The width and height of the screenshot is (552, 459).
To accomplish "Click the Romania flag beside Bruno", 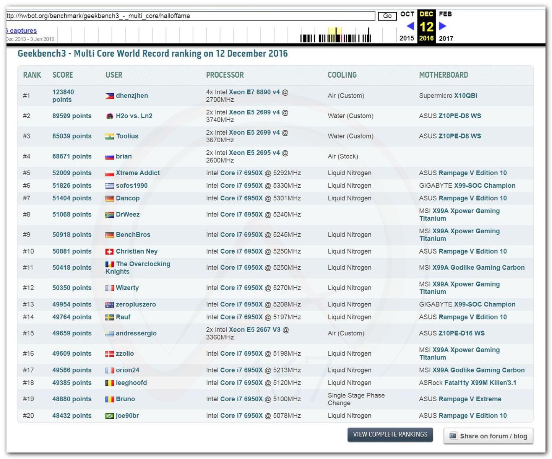I will pyautogui.click(x=110, y=400).
